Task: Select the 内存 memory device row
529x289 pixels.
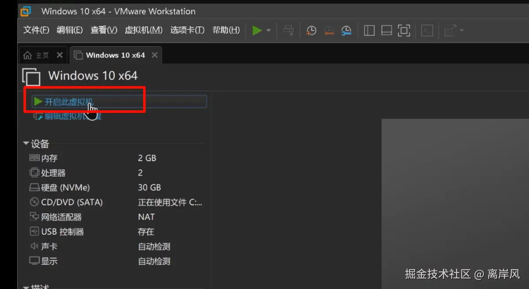Action: pos(117,158)
